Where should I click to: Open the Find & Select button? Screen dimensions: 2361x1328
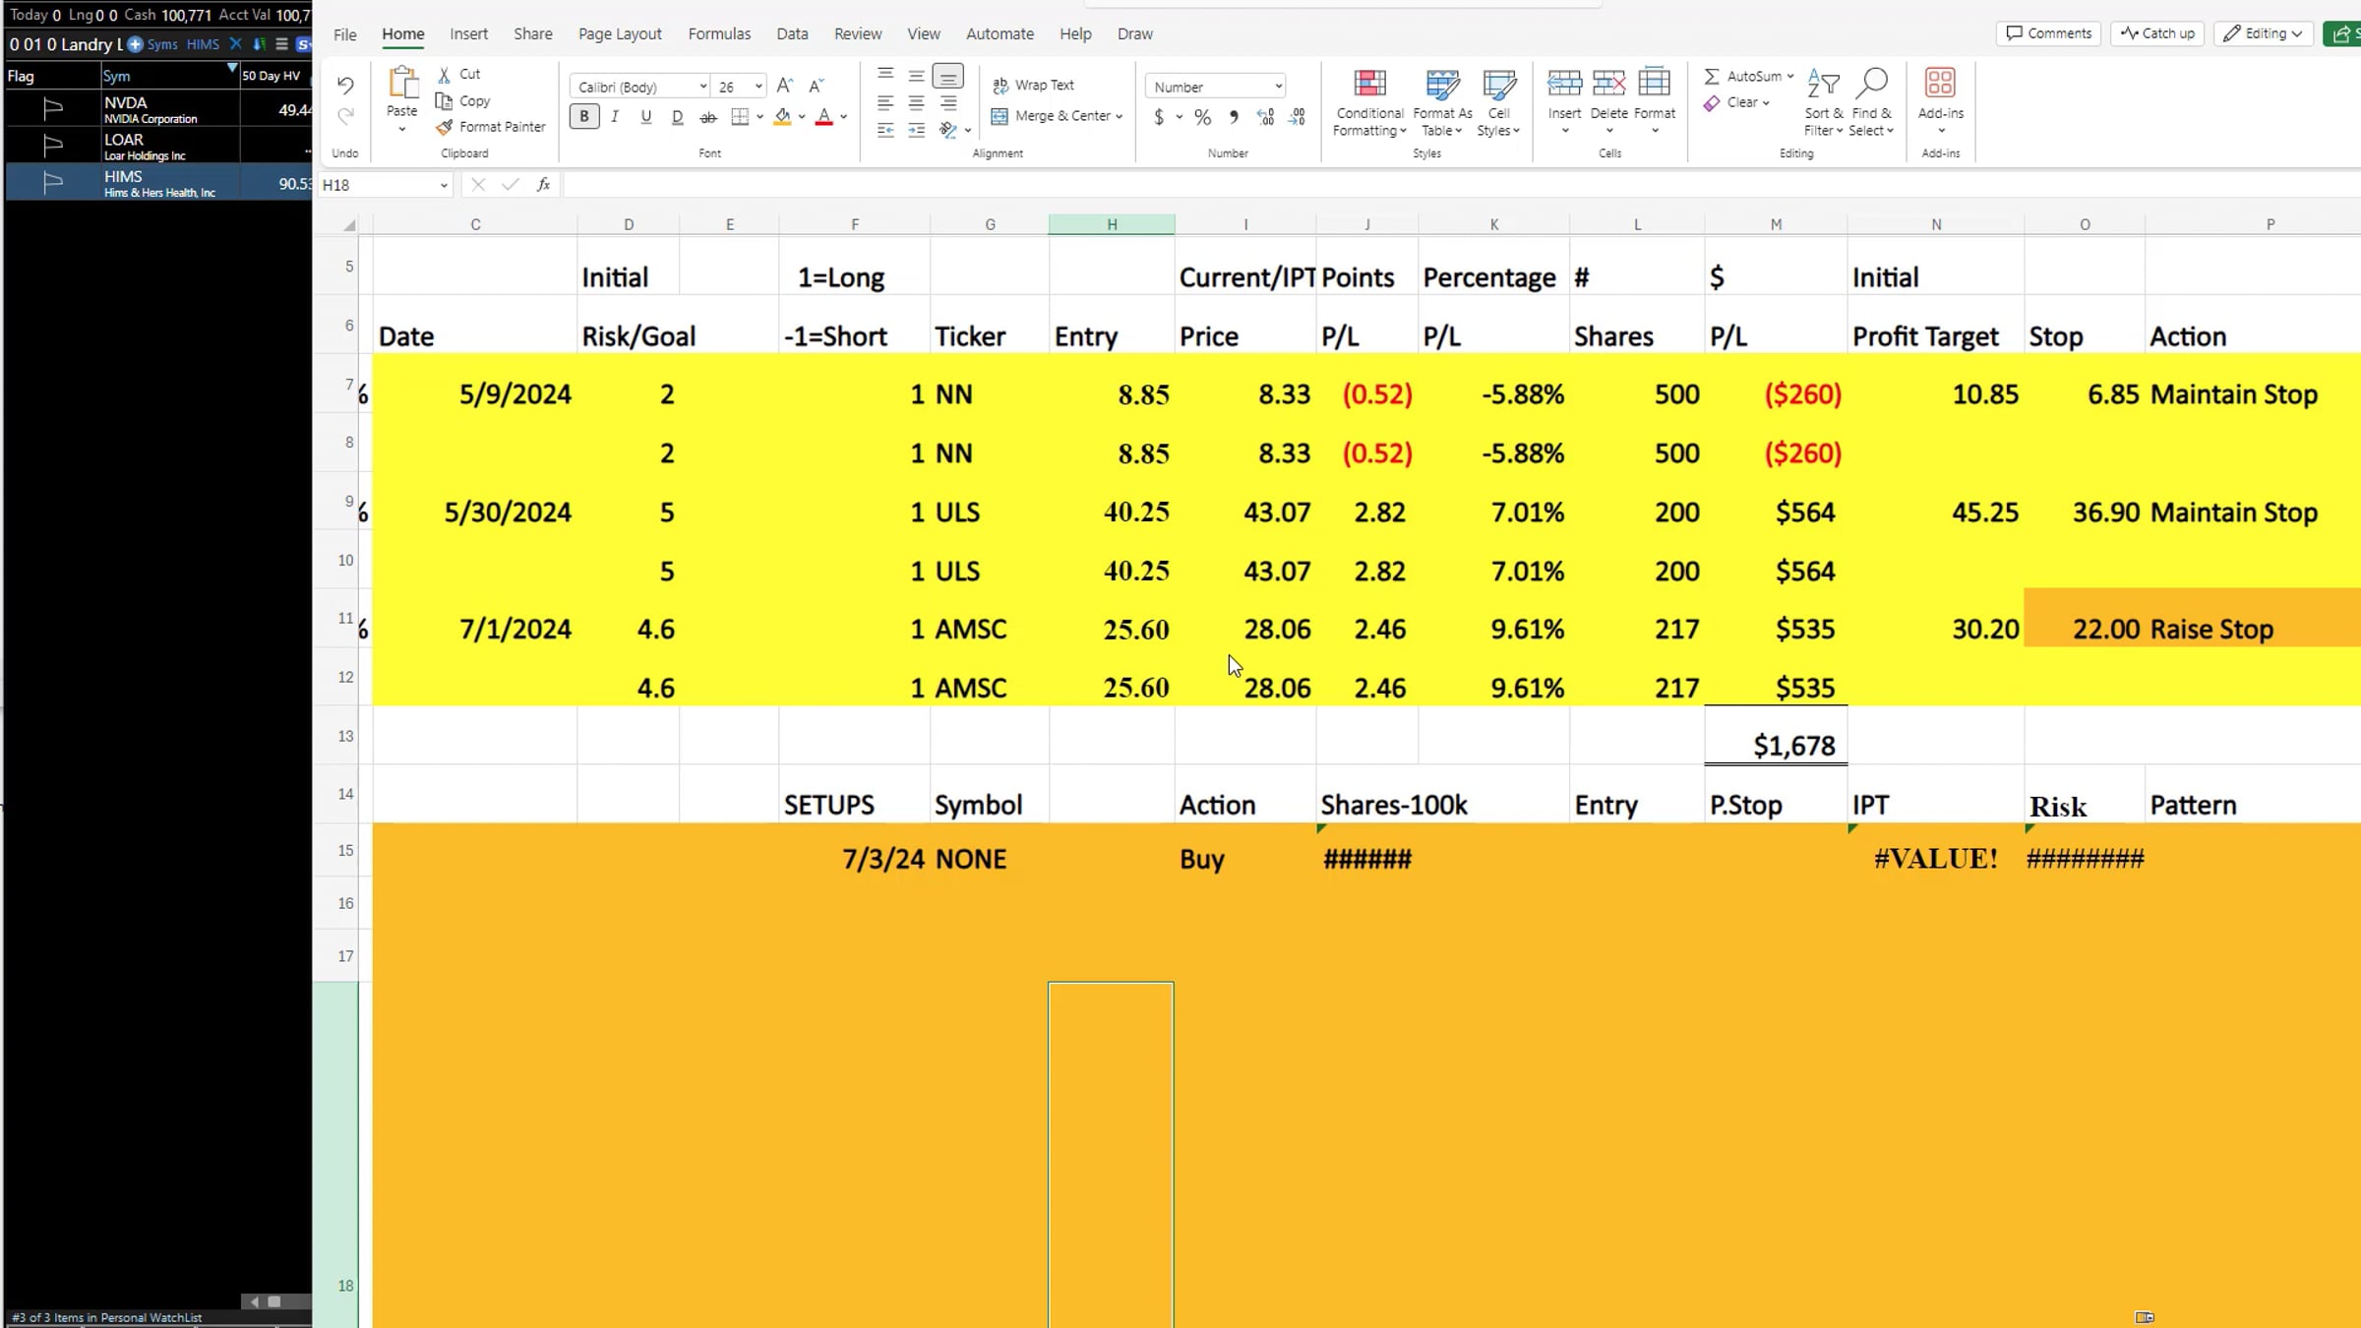click(1871, 103)
